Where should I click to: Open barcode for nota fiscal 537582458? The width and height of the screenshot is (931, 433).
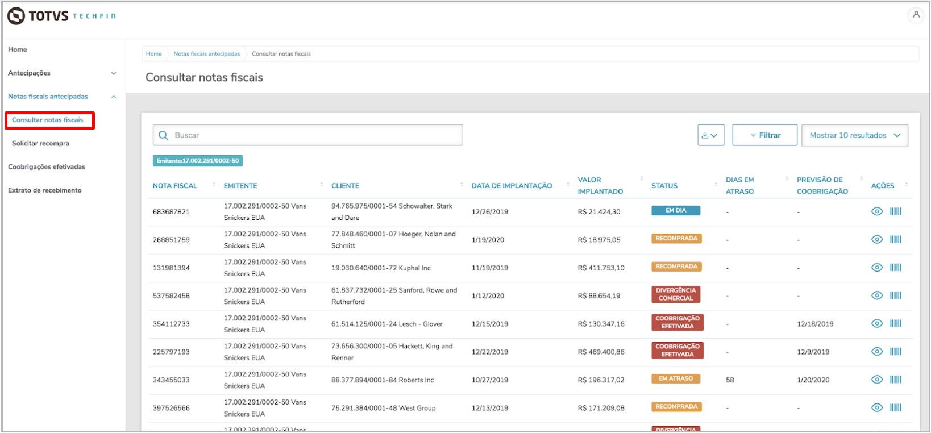click(896, 295)
